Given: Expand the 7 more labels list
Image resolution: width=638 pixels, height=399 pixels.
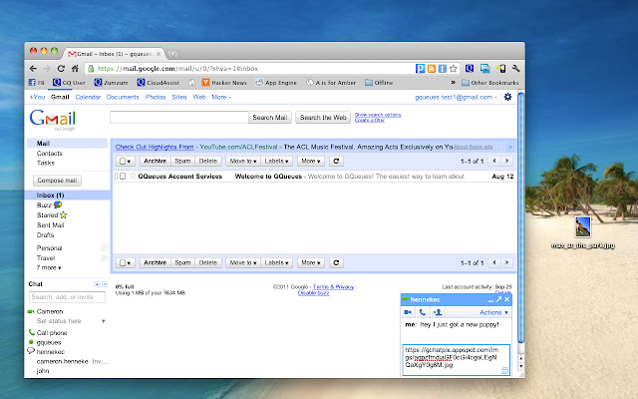Looking at the screenshot, I should point(48,267).
